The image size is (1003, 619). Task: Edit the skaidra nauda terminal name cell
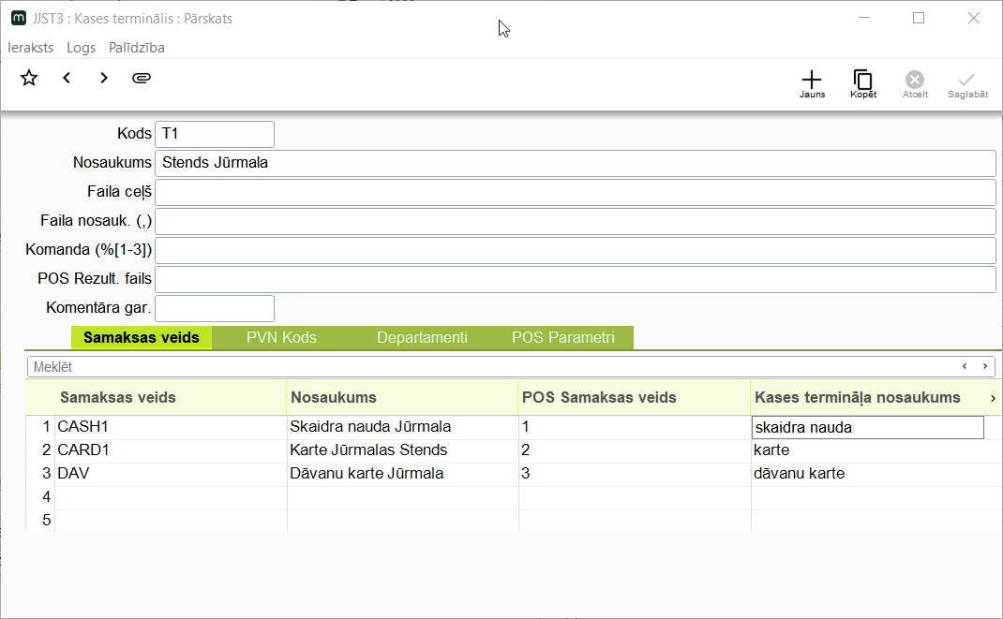click(868, 427)
